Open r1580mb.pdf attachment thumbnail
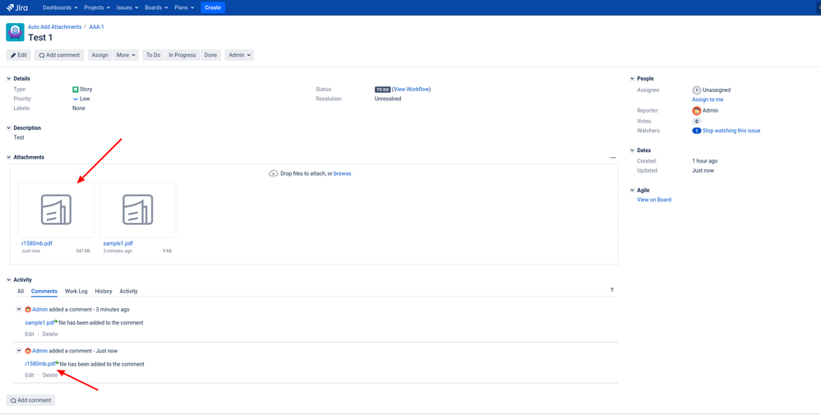Image resolution: width=821 pixels, height=415 pixels. click(x=56, y=210)
